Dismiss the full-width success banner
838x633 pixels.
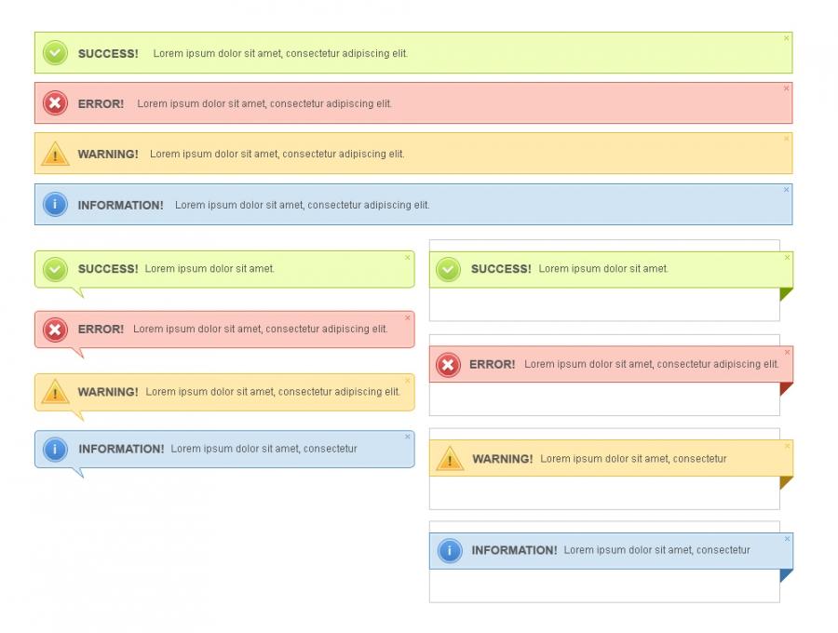[x=786, y=38]
